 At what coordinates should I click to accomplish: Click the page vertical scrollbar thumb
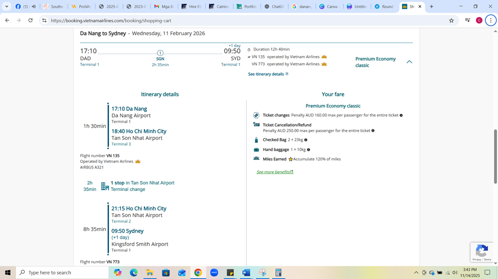(495, 156)
